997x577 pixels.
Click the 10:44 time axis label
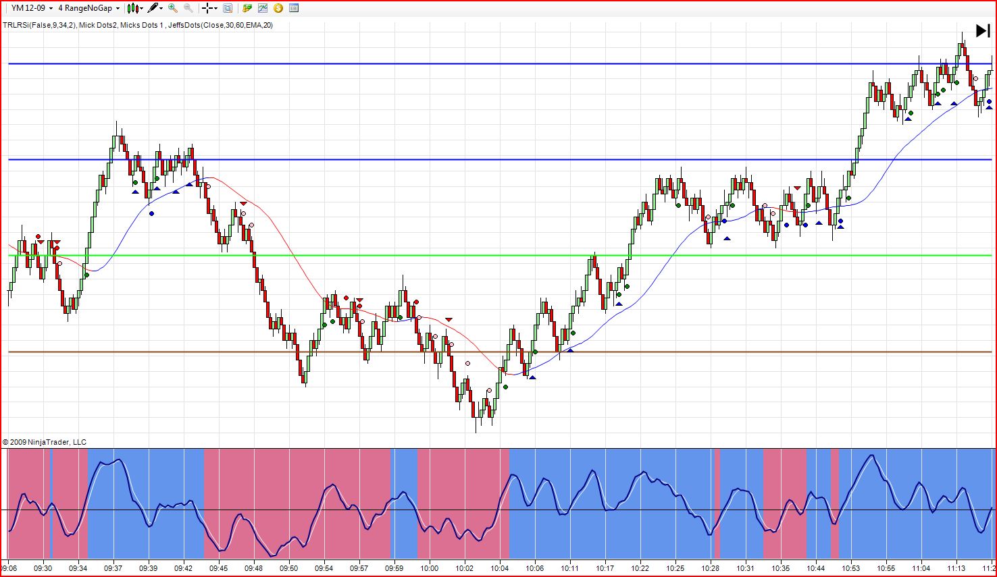click(815, 568)
